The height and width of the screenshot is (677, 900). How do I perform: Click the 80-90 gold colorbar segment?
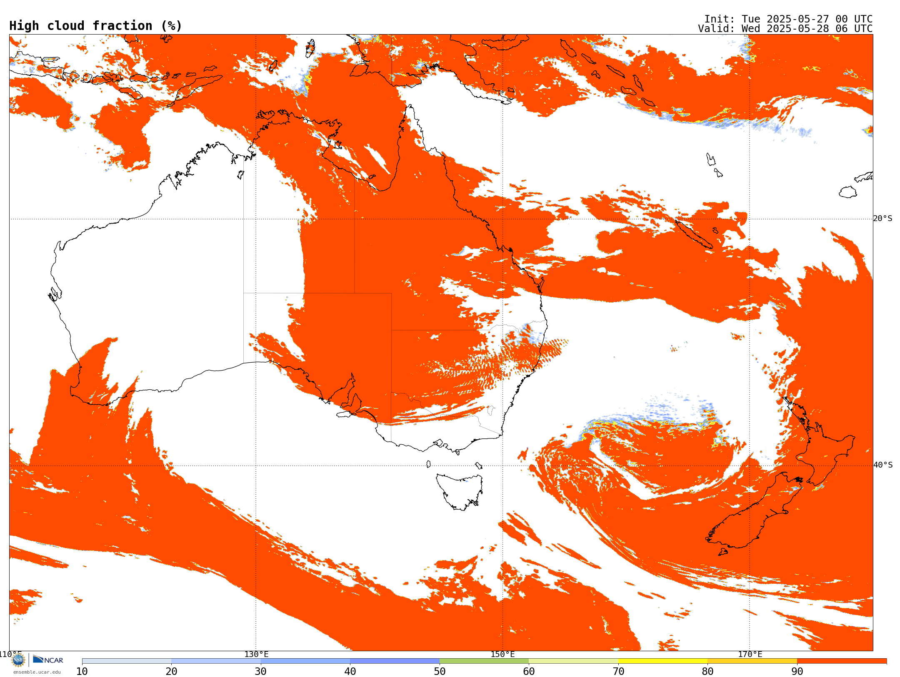coord(752,661)
